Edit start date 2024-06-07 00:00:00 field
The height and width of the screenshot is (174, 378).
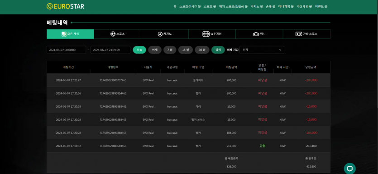click(x=66, y=50)
